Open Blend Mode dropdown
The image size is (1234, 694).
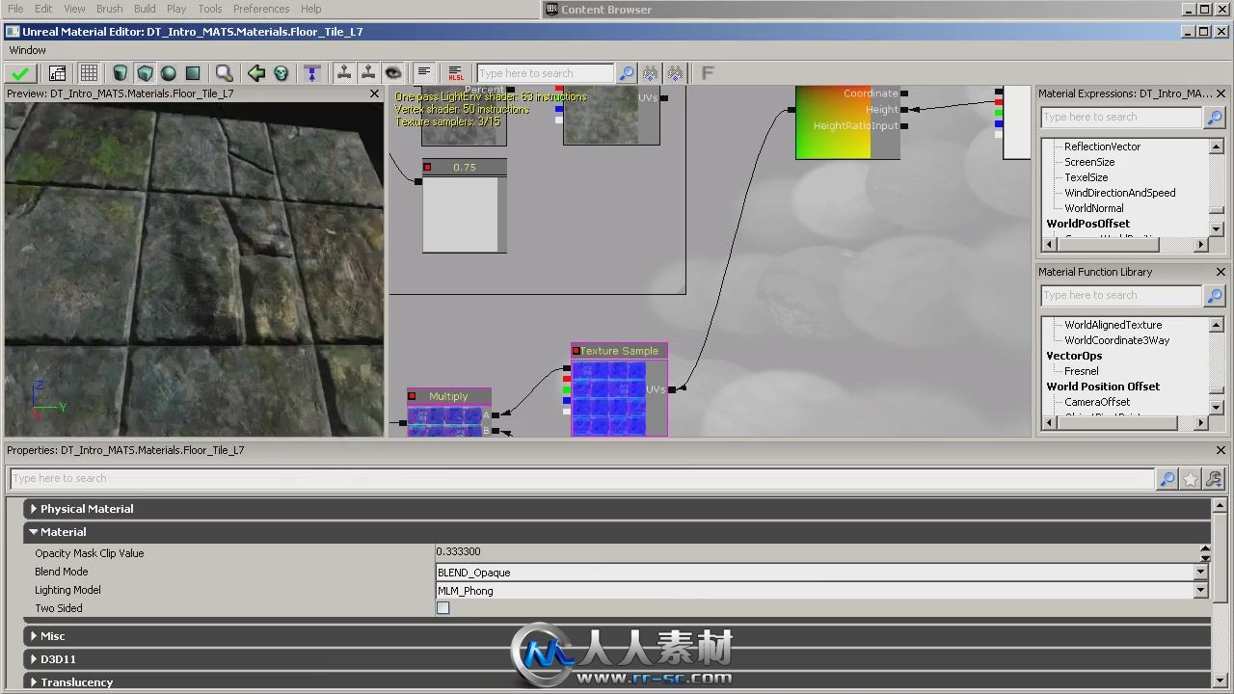tap(1201, 573)
